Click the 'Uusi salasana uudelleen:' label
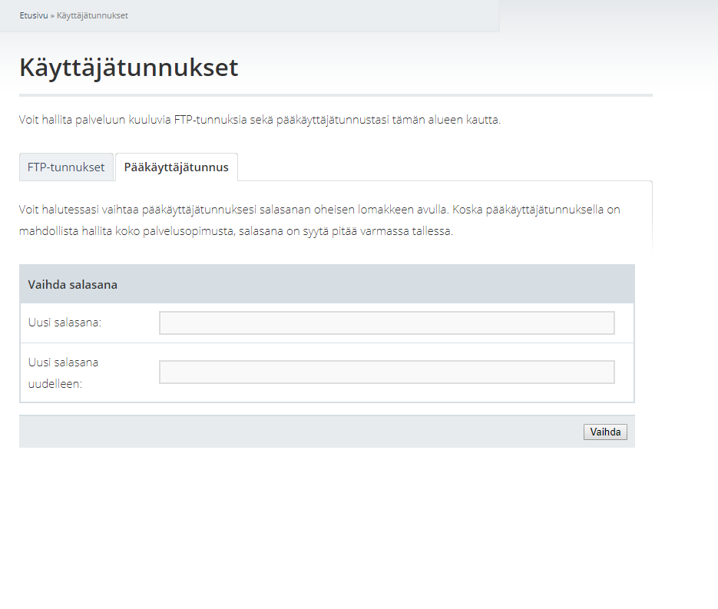718x609 pixels. (x=63, y=372)
